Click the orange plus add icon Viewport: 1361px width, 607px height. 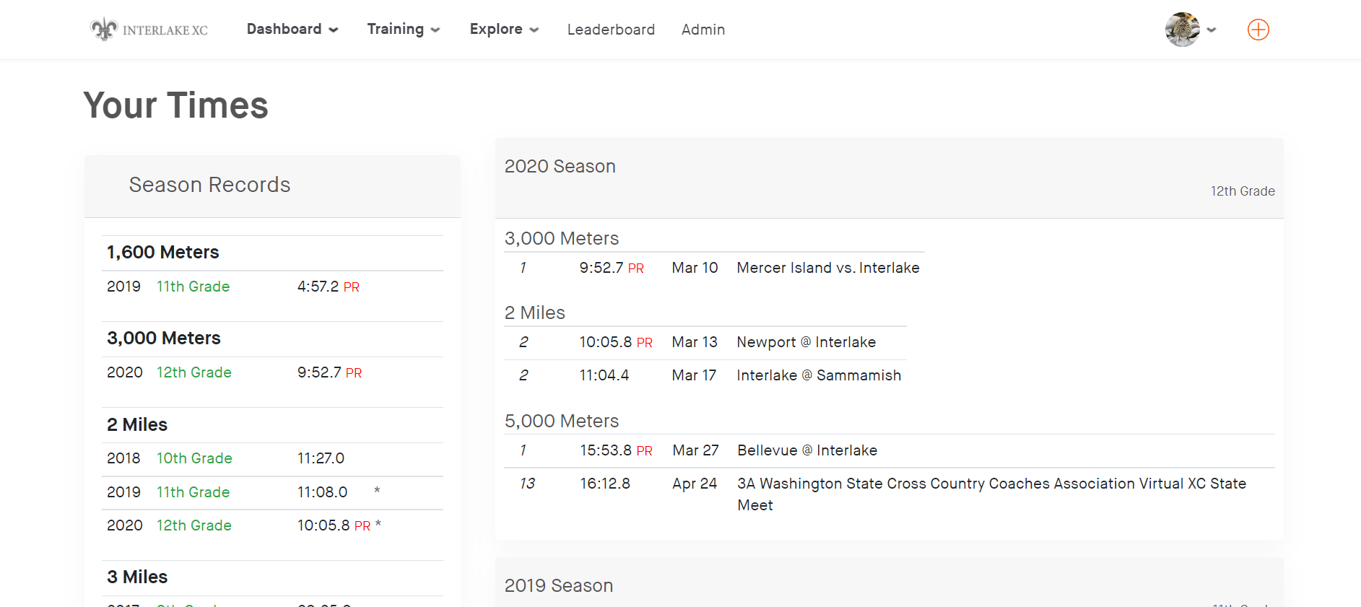coord(1258,30)
